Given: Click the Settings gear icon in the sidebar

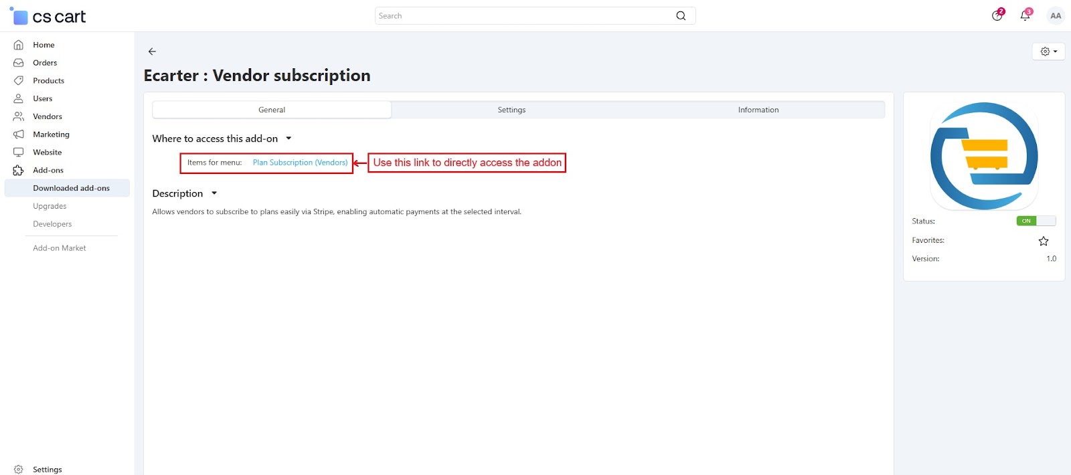Looking at the screenshot, I should coord(19,470).
